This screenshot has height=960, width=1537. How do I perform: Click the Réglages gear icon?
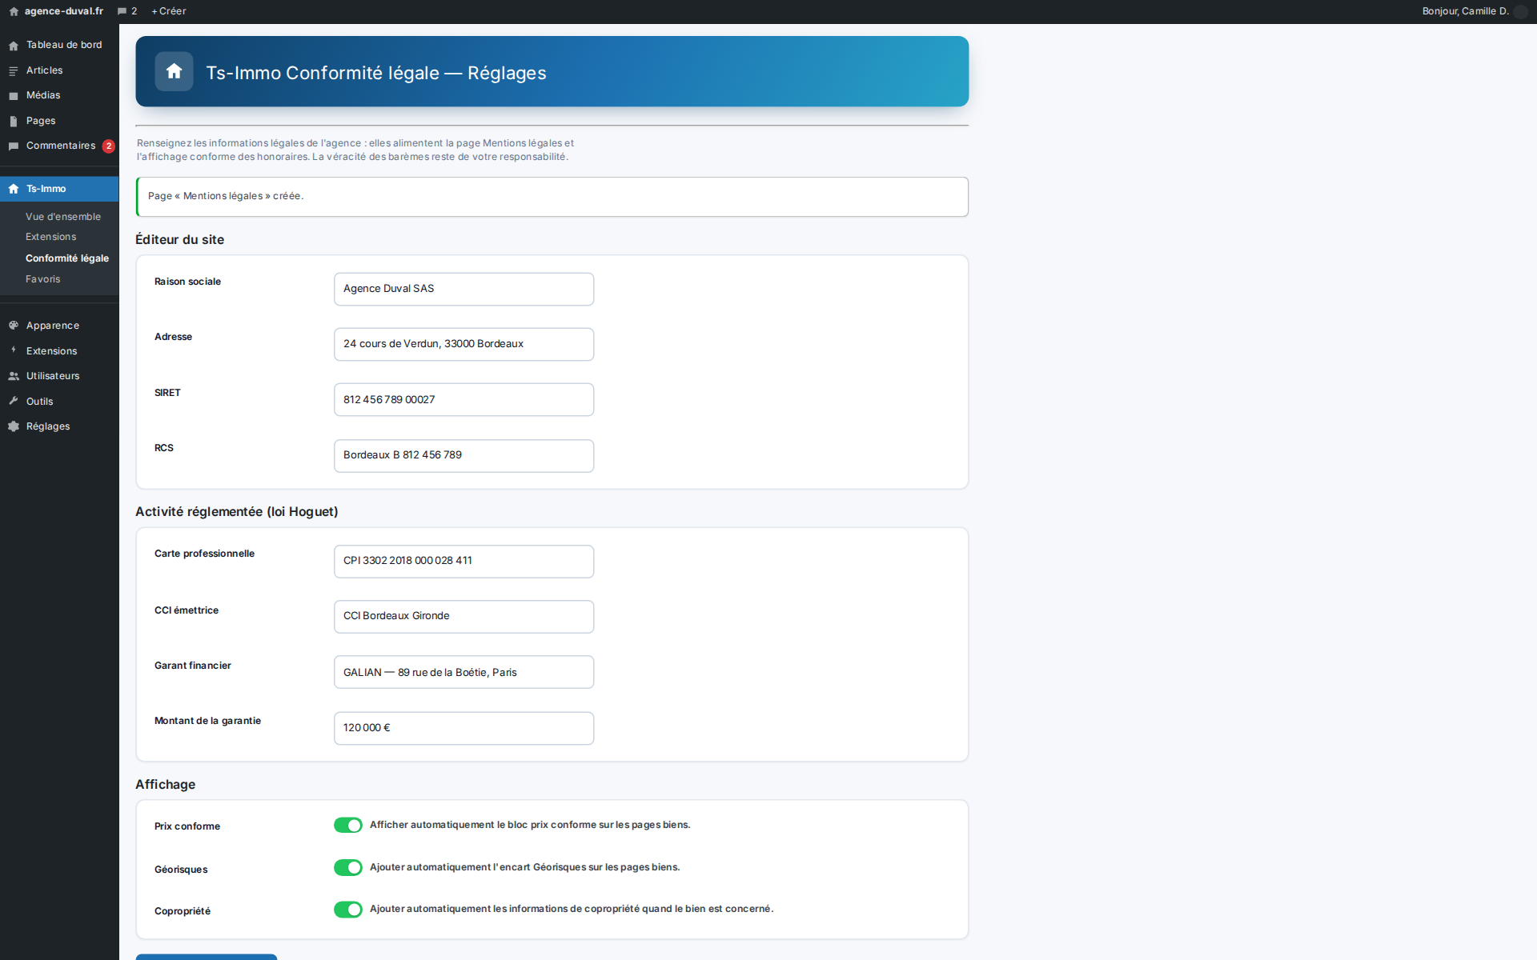tap(14, 426)
